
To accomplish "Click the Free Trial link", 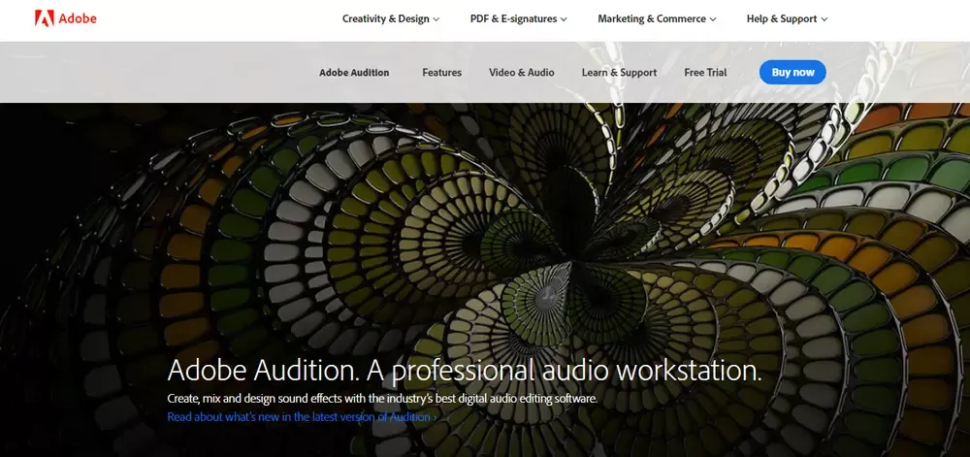I will pyautogui.click(x=705, y=73).
